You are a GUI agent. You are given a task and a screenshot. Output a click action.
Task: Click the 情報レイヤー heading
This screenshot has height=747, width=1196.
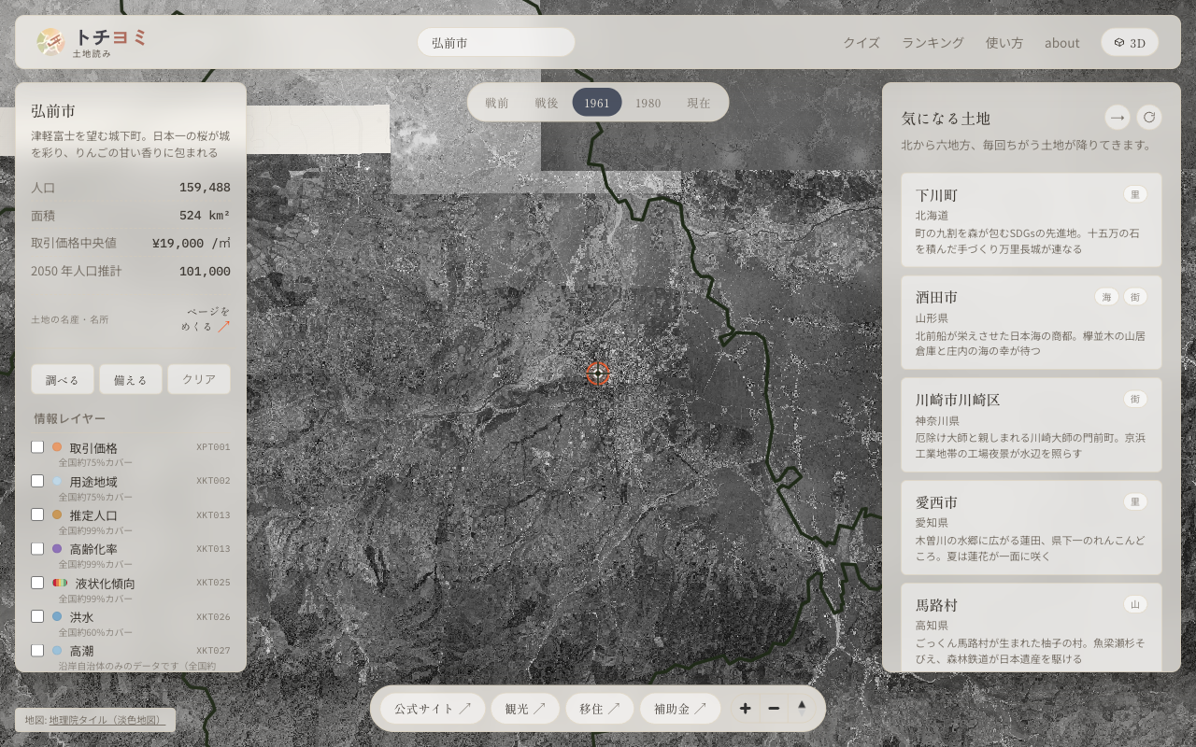(70, 418)
